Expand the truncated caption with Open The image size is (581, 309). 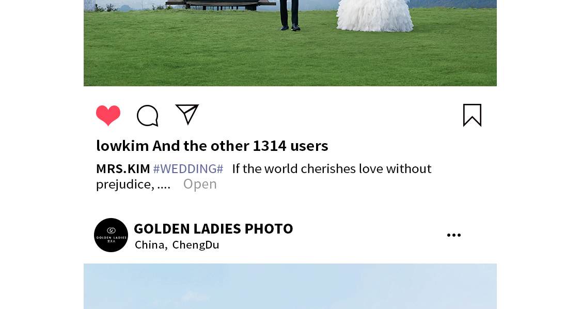click(x=200, y=184)
